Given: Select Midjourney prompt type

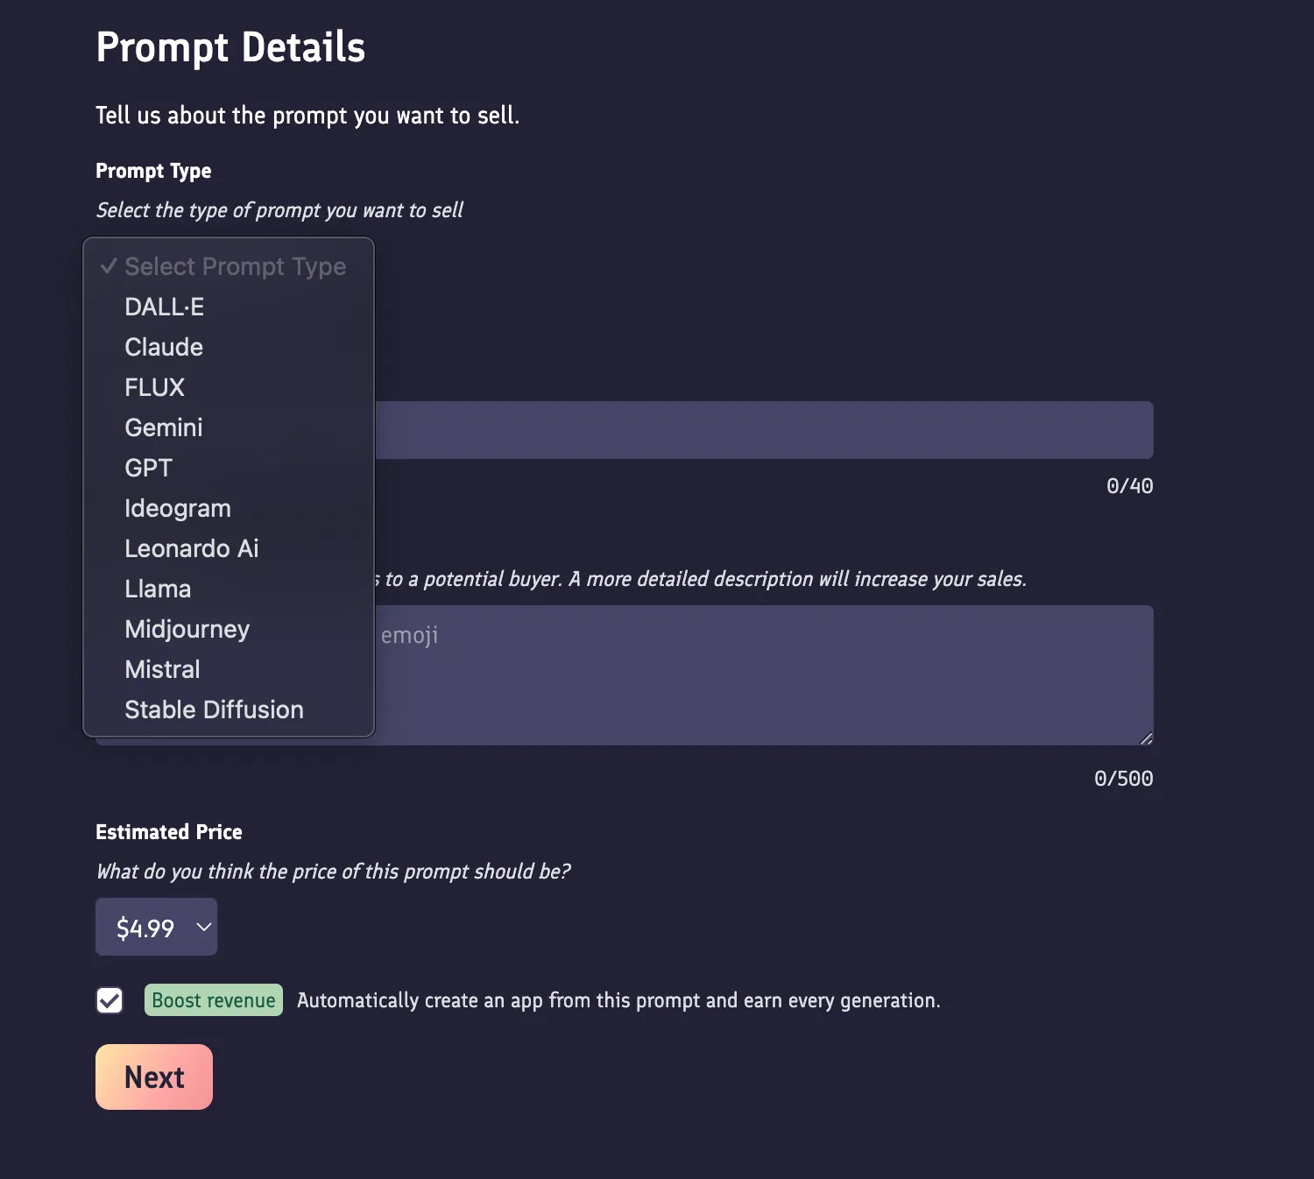Looking at the screenshot, I should [187, 629].
